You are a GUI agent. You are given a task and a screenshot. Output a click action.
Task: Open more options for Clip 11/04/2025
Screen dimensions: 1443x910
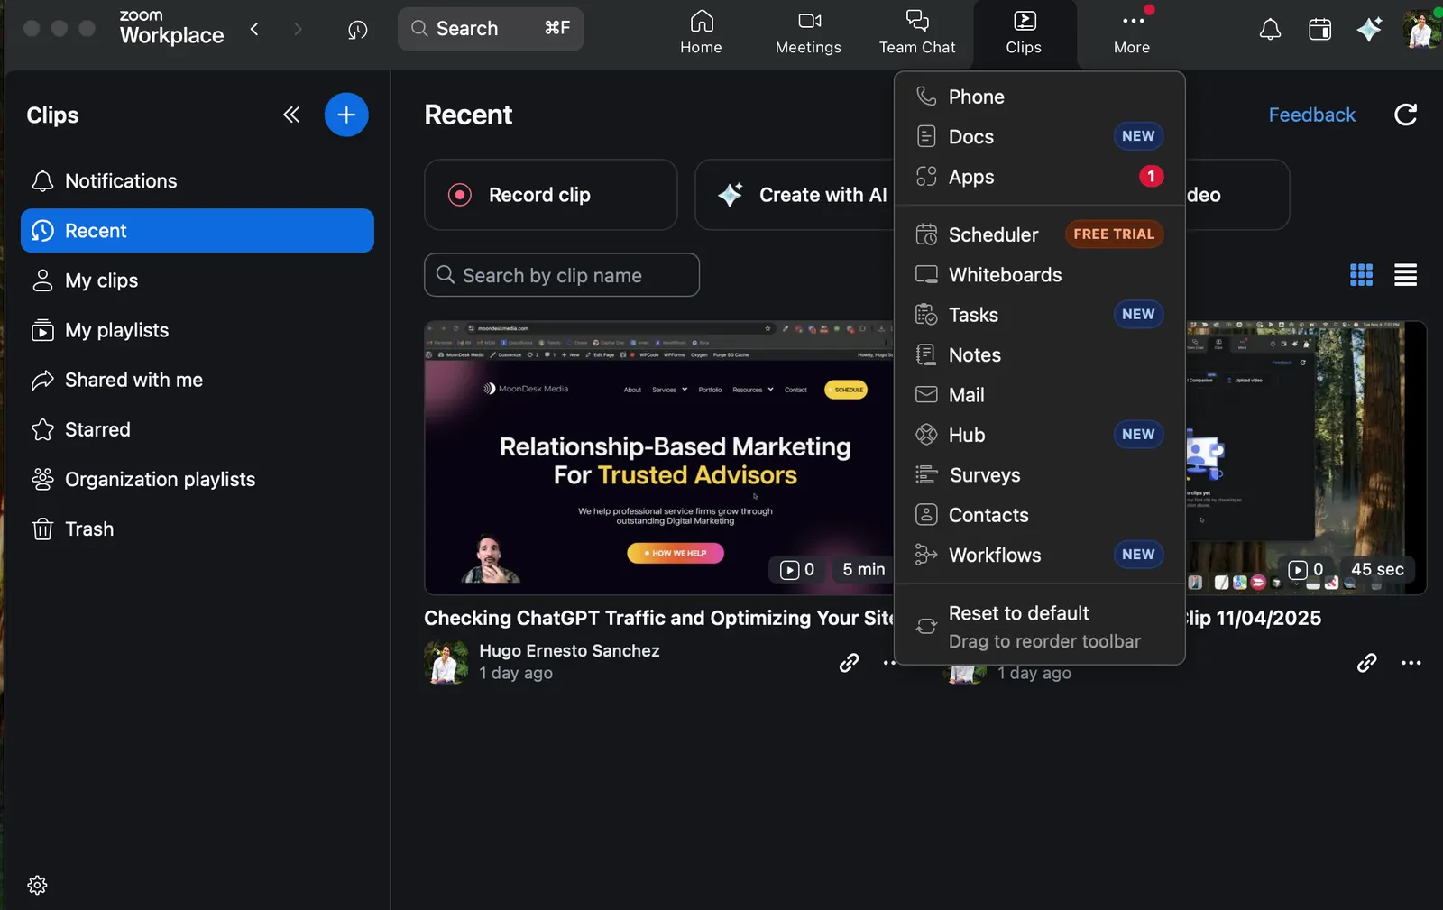point(1411,663)
